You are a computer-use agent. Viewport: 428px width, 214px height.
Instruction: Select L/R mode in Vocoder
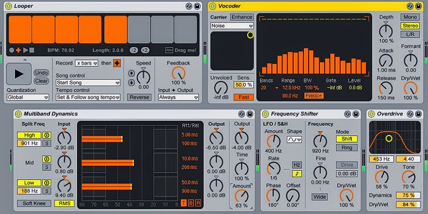pyautogui.click(x=410, y=34)
